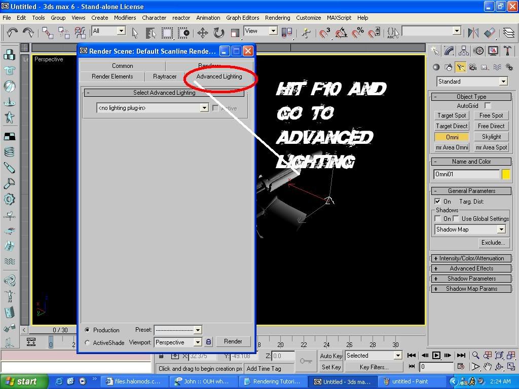Open the Align tool
This screenshot has width=519, height=389.
pos(490,33)
